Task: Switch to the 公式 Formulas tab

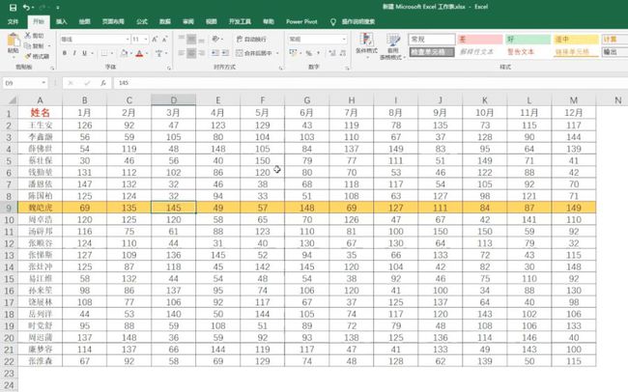Action: (142, 21)
